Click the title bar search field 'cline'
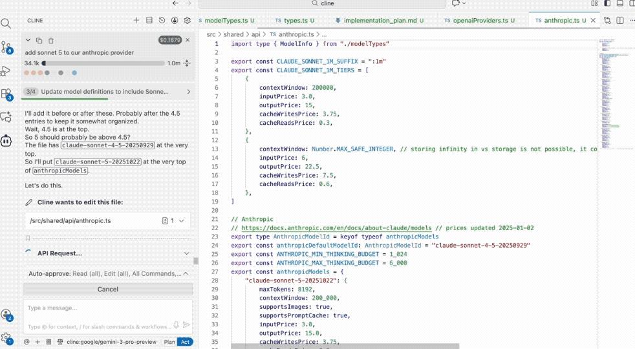This screenshot has width=635, height=349. tap(323, 4)
